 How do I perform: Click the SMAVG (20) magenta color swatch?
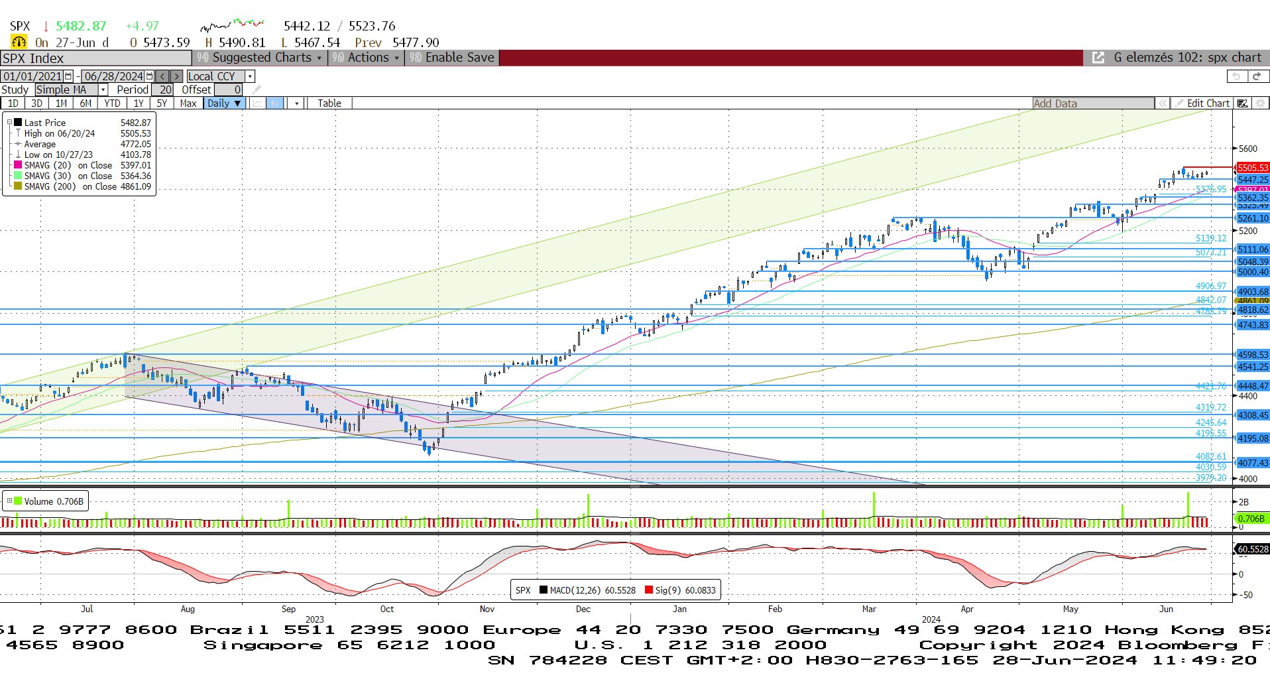(18, 165)
